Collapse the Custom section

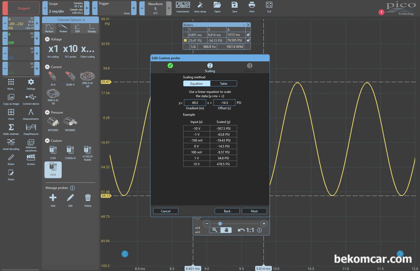pos(47,141)
